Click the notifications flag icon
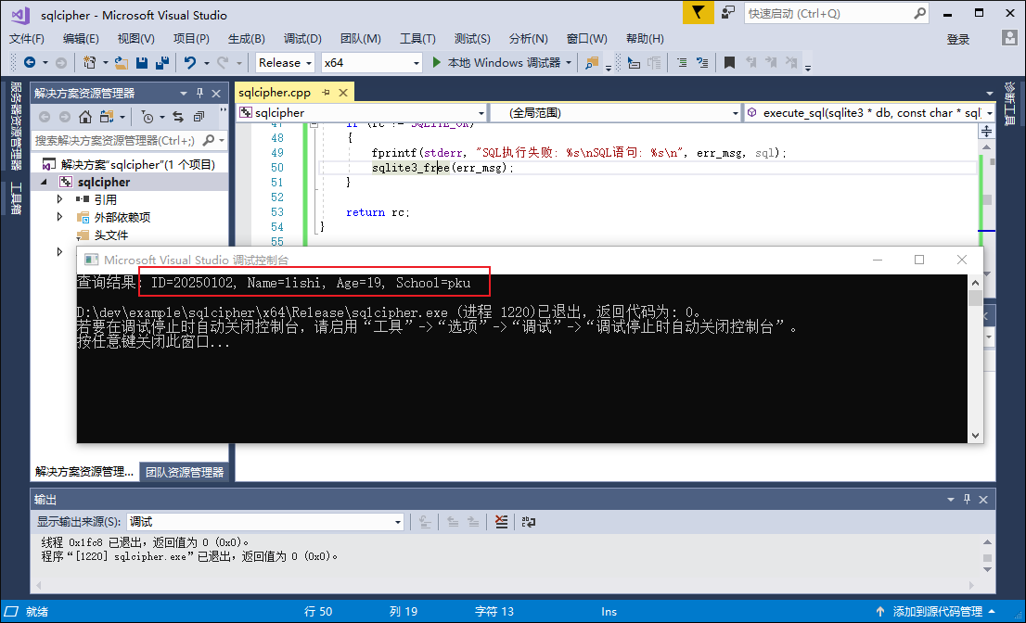This screenshot has height=623, width=1026. point(697,13)
